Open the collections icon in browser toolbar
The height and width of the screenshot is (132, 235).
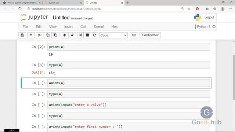pos(215,9)
